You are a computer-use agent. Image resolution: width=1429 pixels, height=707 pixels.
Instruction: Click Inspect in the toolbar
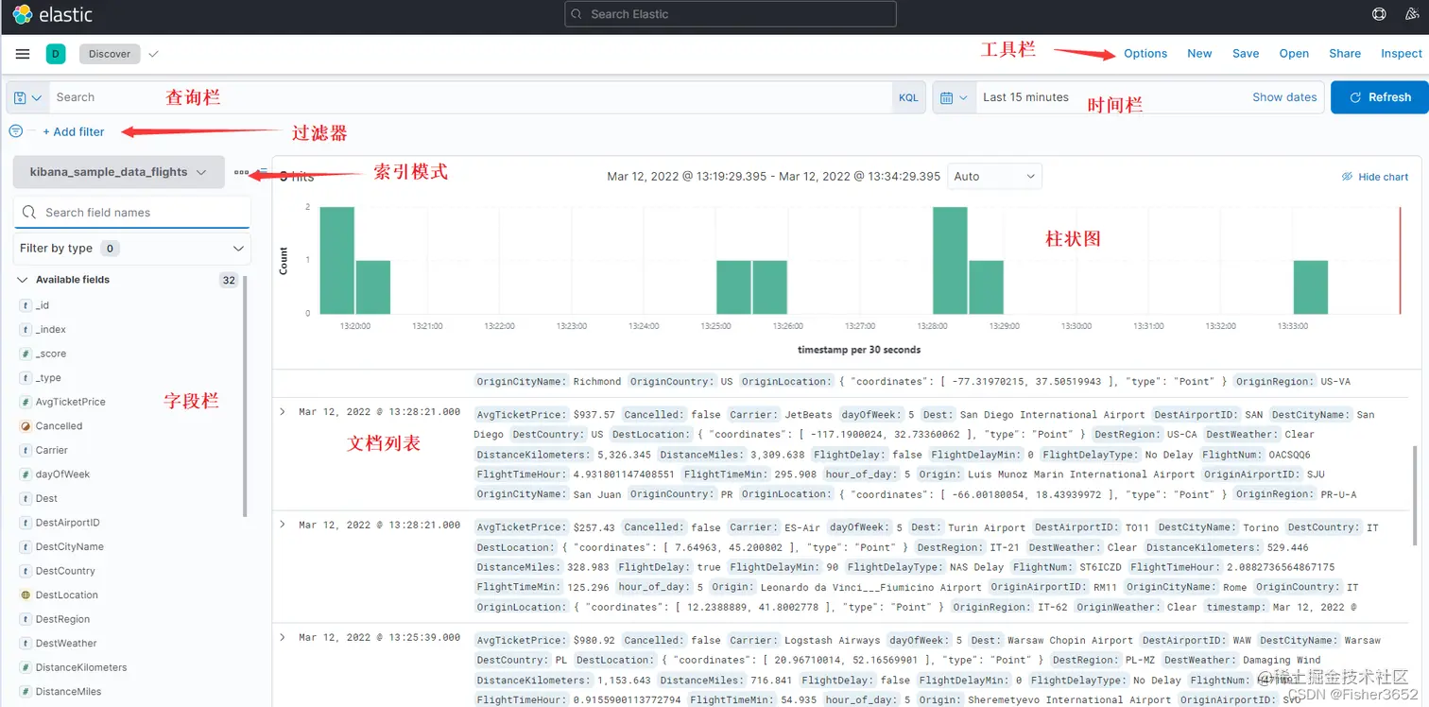coord(1402,54)
